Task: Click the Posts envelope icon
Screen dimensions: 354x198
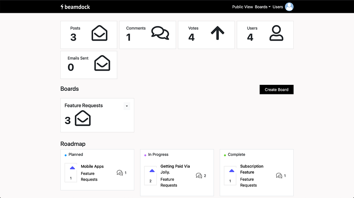Action: pos(99,33)
